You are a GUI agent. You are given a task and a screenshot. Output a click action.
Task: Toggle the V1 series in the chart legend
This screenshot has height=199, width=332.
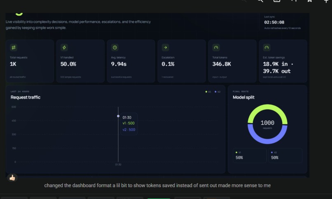(x=208, y=91)
